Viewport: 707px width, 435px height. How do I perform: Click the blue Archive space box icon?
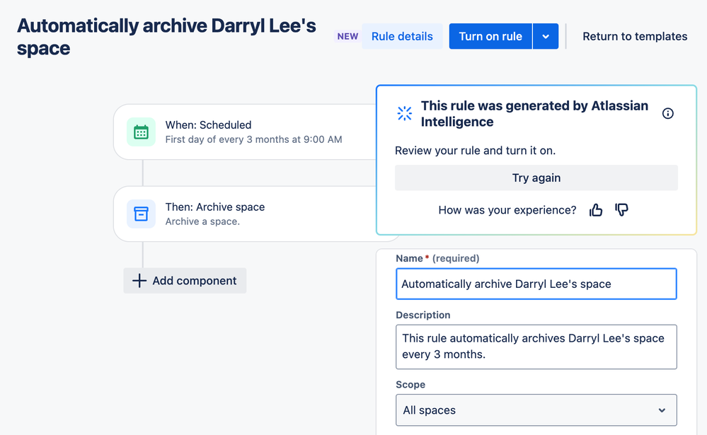[141, 214]
